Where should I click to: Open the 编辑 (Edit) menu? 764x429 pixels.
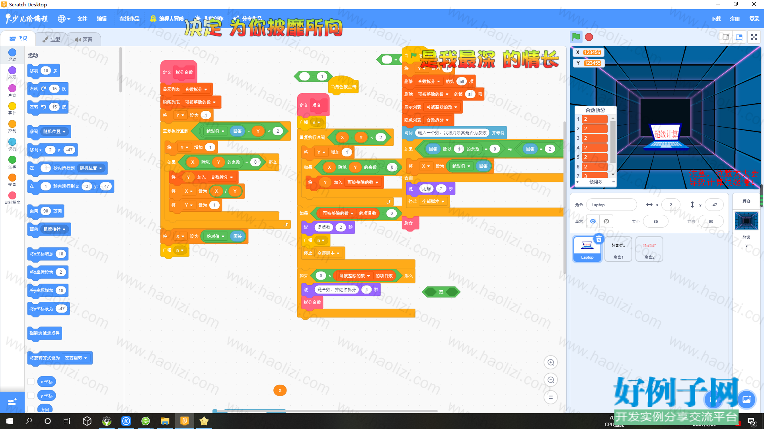pos(102,19)
